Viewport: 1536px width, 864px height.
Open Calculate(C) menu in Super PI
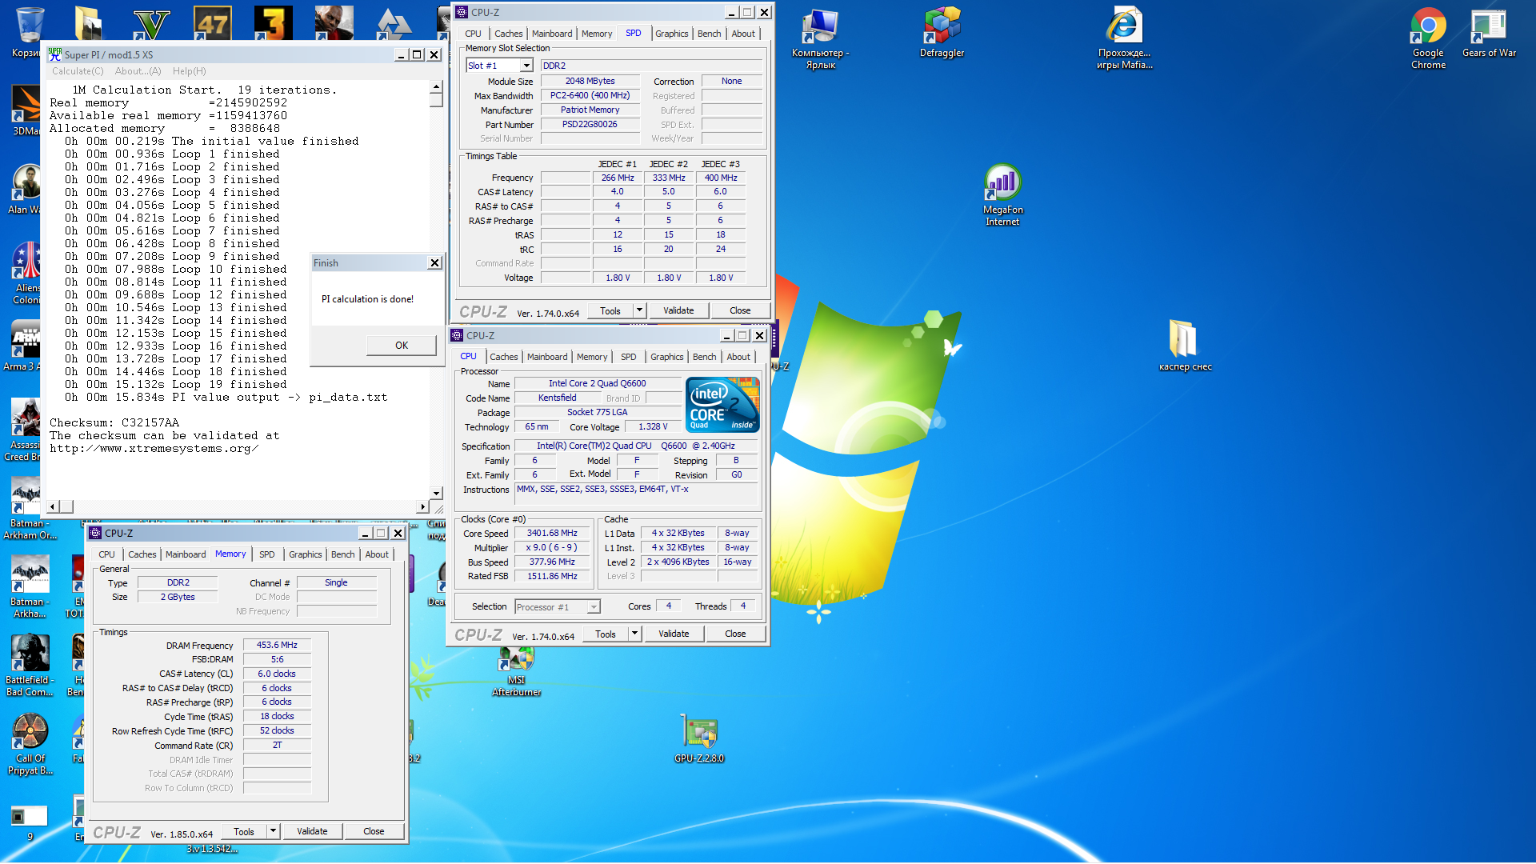click(x=78, y=71)
